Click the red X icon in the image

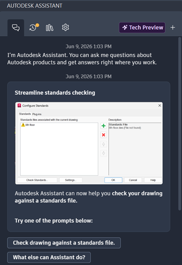click(x=104, y=135)
